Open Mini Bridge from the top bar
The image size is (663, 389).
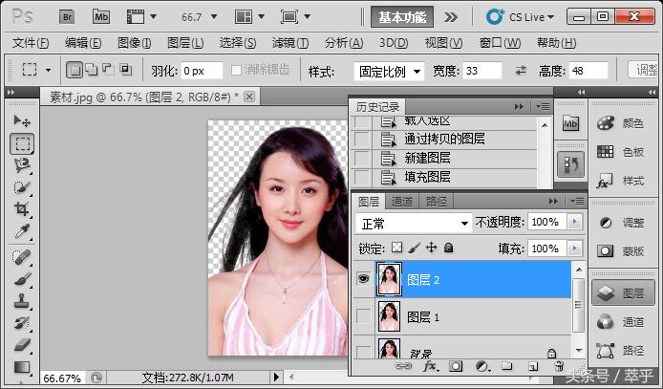click(x=101, y=17)
